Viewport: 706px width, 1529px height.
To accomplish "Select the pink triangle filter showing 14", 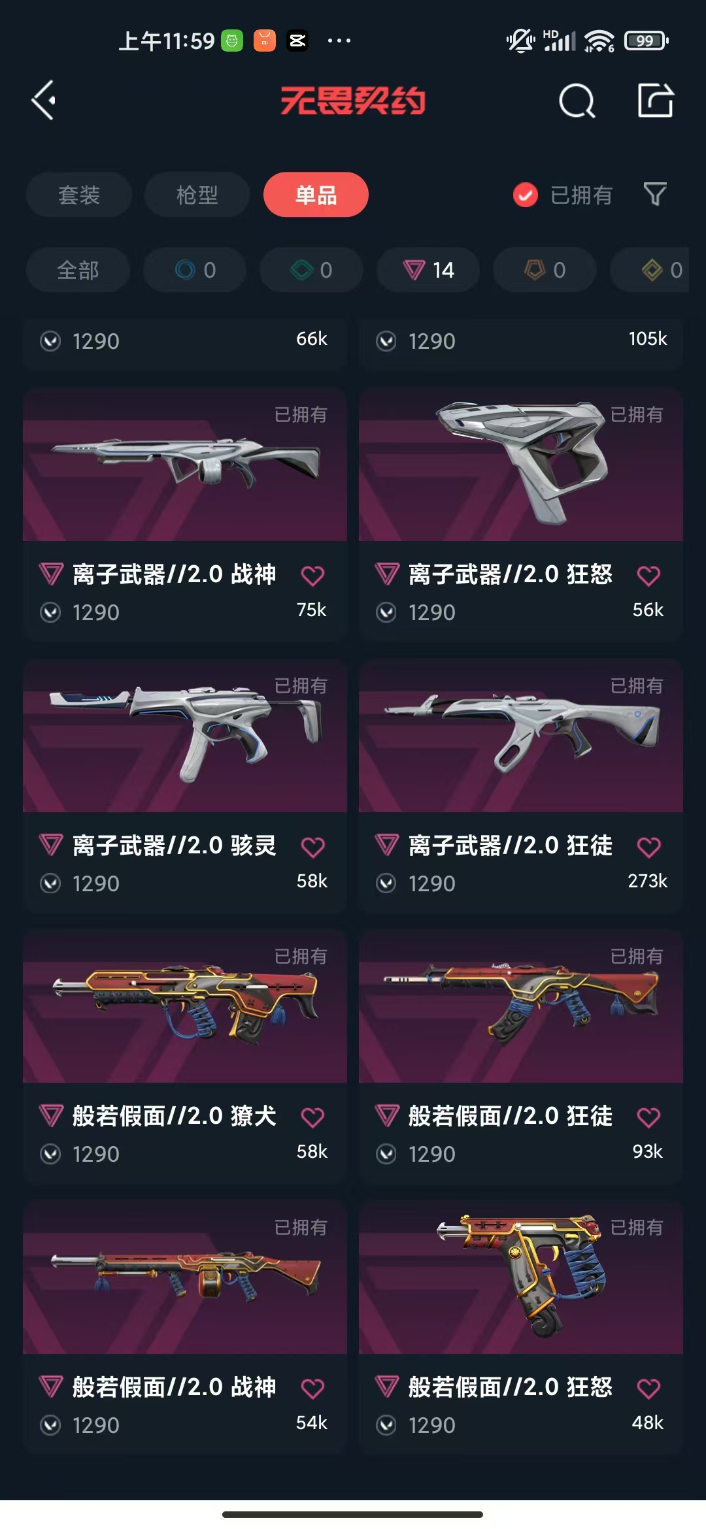I will (428, 270).
